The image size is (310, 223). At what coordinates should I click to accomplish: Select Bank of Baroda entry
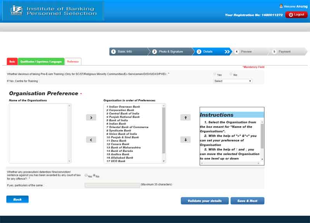120,151
